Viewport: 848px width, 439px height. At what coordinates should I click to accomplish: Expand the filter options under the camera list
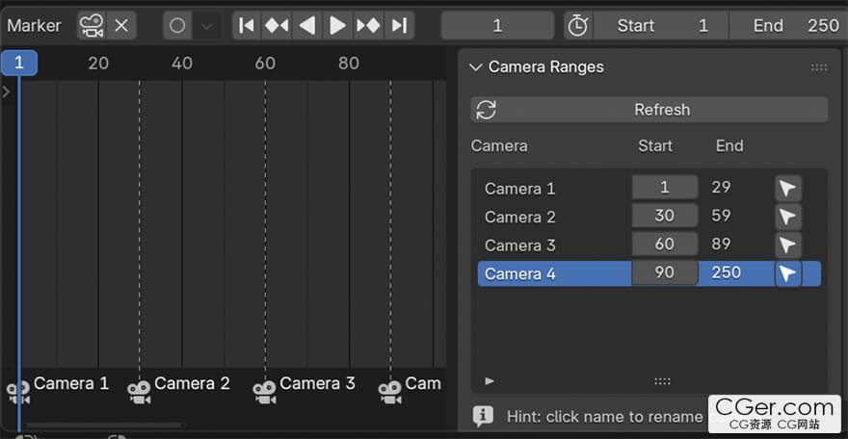click(490, 381)
